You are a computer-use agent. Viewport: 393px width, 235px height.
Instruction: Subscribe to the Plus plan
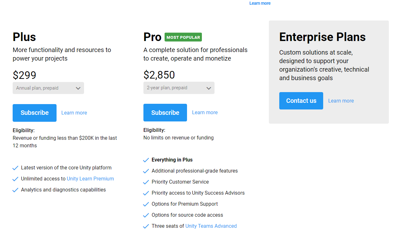click(x=34, y=113)
